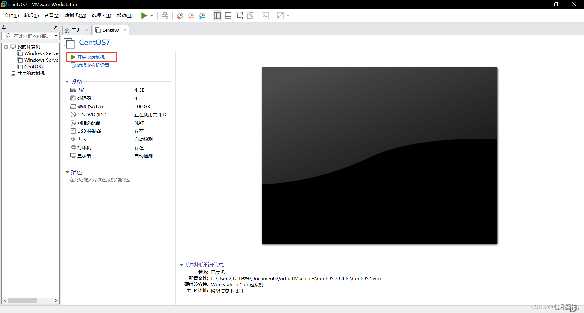Click the 处理器 device entry
The image size is (584, 313).
(x=84, y=98)
